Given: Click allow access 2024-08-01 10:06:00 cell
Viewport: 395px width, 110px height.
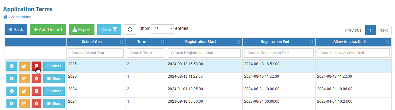Looking at the screenshot, I should pyautogui.click(x=353, y=91).
